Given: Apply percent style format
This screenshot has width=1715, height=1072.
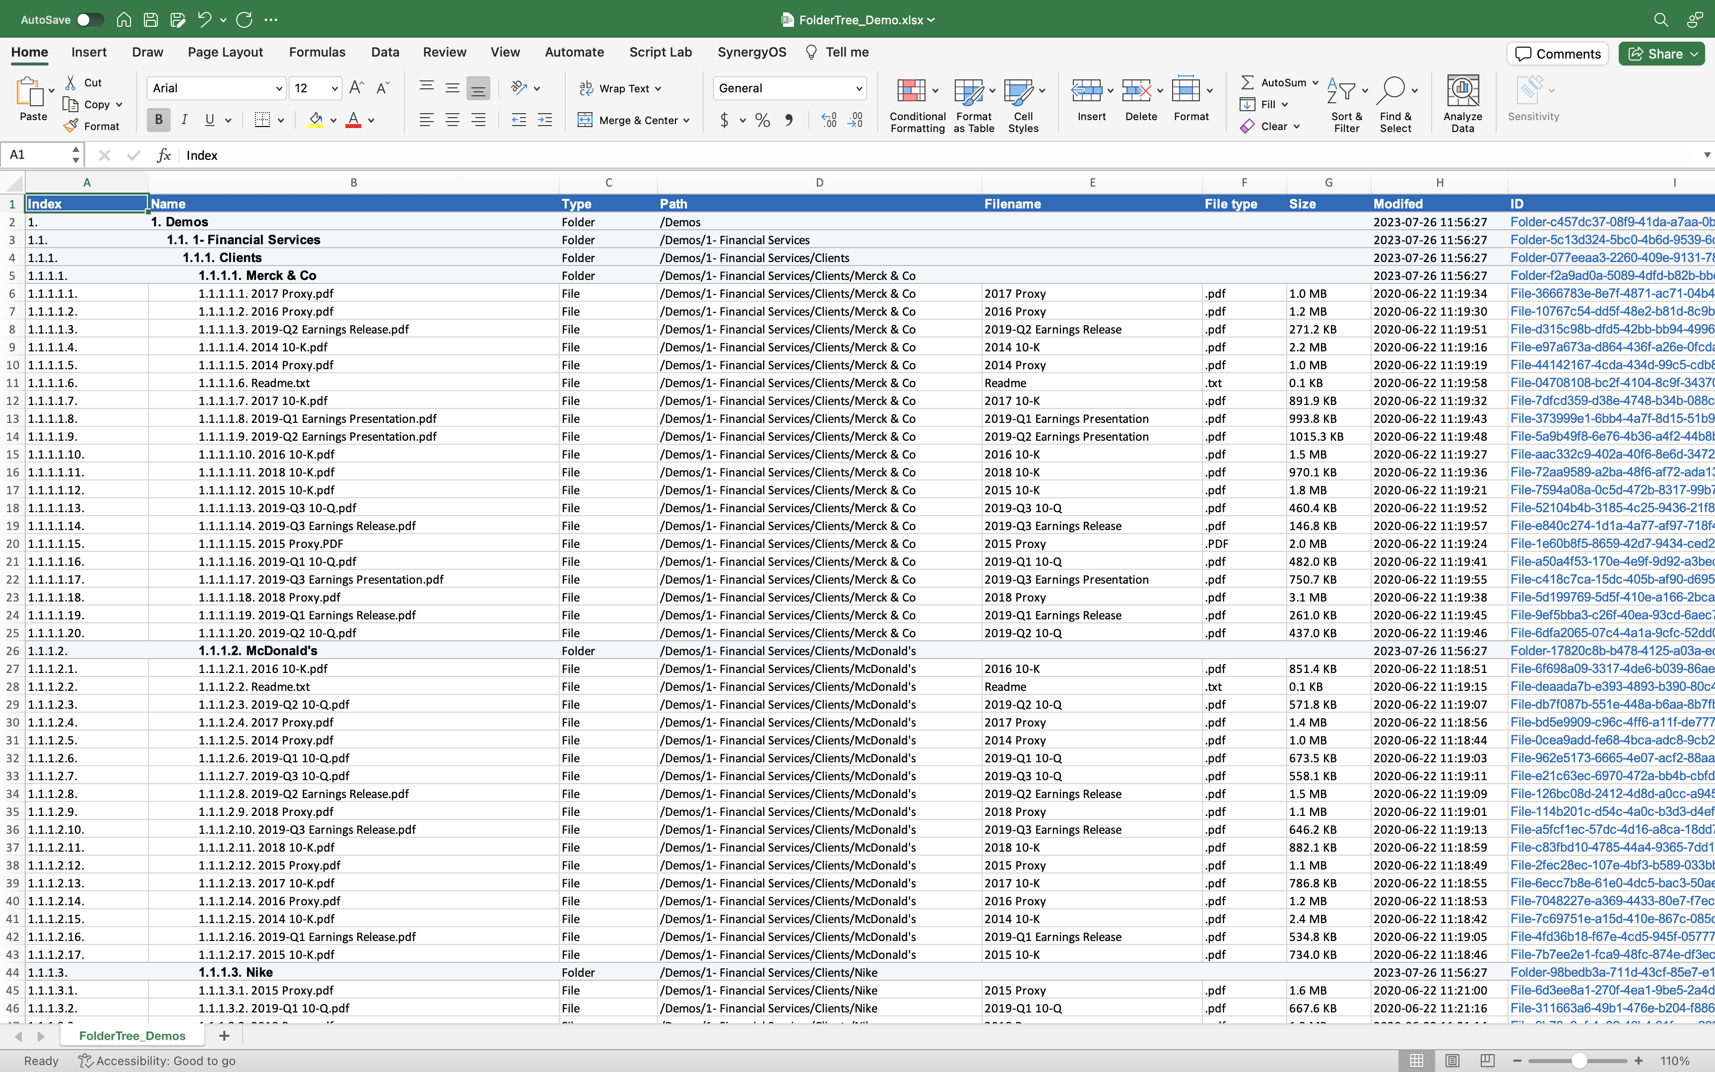Looking at the screenshot, I should (763, 120).
